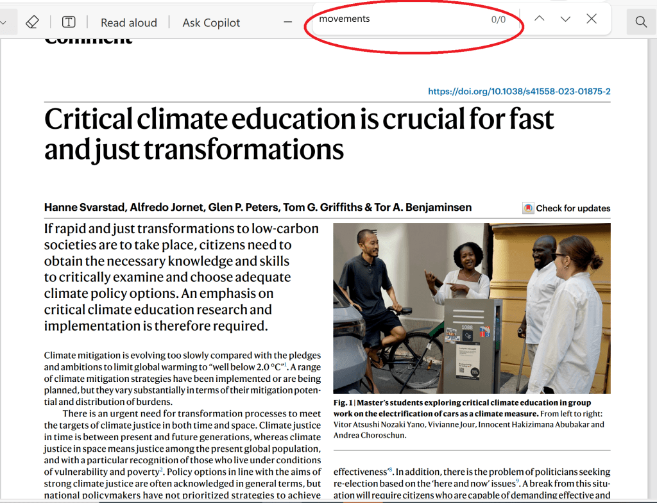
Task: Click the students photo in Fig. 1
Action: click(472, 308)
